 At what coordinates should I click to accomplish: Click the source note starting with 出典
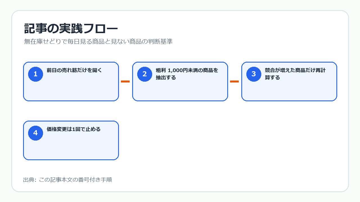coord(67,180)
